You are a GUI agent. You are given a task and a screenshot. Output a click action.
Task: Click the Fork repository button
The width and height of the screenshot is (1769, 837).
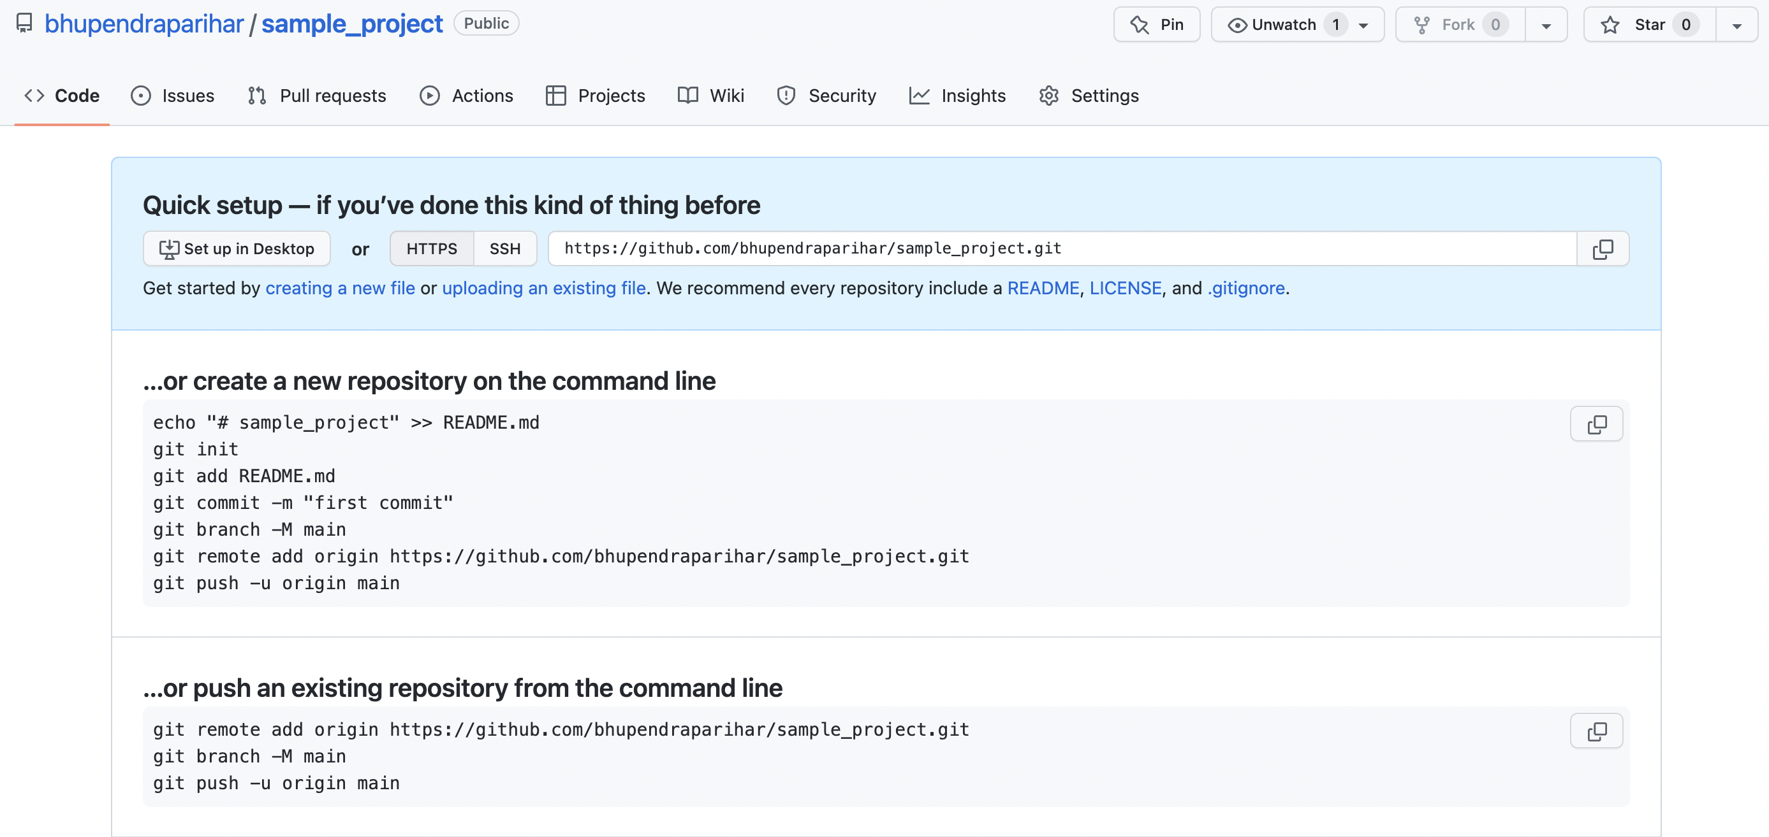click(1459, 25)
